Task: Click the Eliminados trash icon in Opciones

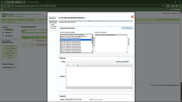Action: (x=3, y=36)
